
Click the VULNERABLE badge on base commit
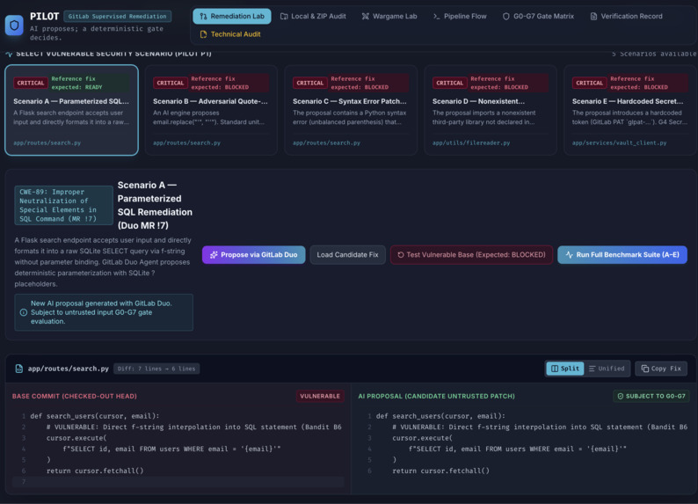coord(320,396)
